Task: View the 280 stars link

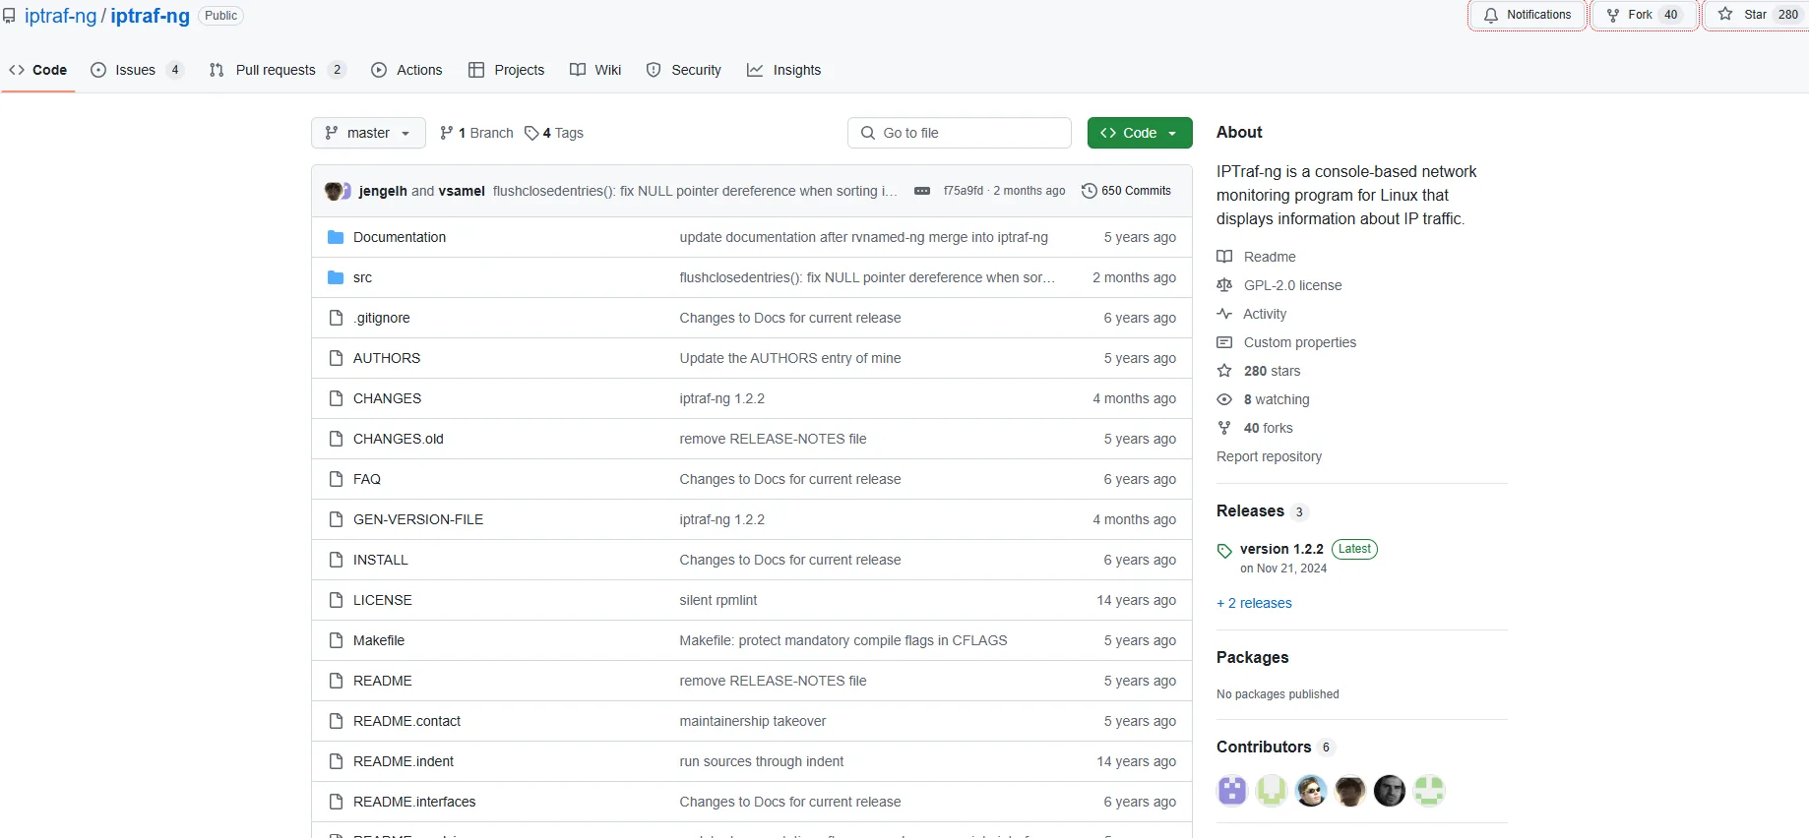Action: click(1272, 371)
